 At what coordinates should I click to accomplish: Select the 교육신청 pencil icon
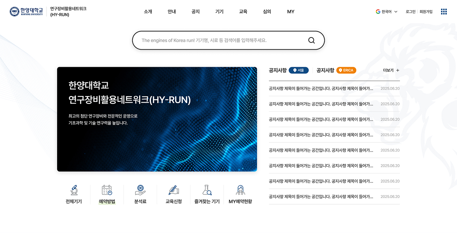tap(173, 190)
